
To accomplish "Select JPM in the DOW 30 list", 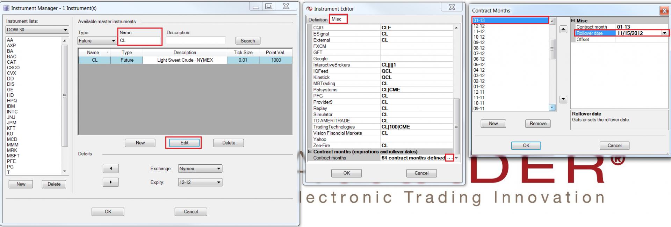I will pyautogui.click(x=12, y=123).
